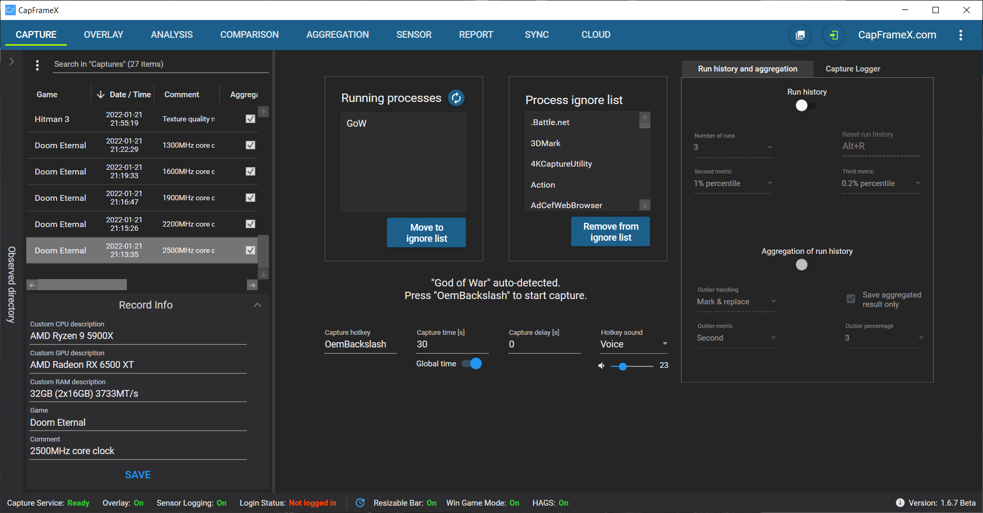This screenshot has width=983, height=513.
Task: Open the Outlier metric dropdown
Action: (x=736, y=338)
